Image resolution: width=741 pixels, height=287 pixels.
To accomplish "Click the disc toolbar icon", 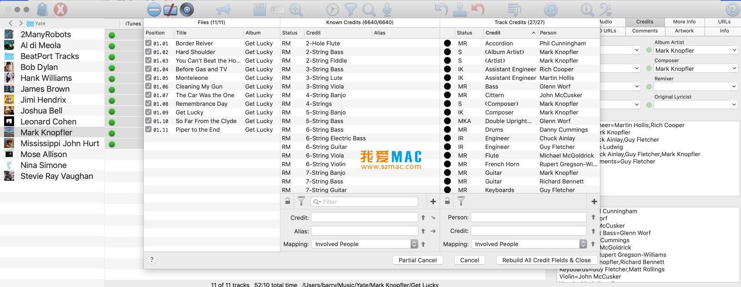I will pyautogui.click(x=187, y=10).
